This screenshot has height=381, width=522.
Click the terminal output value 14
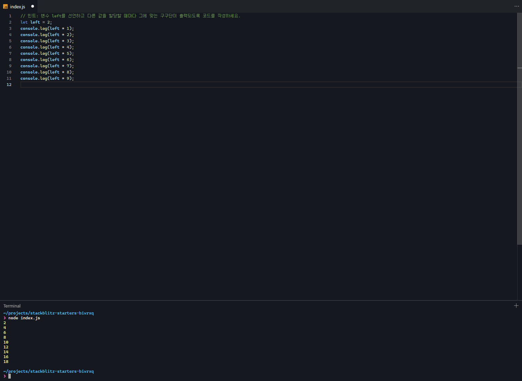click(6, 352)
